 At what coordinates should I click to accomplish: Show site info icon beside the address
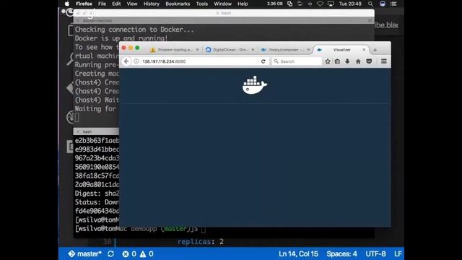tap(136, 61)
